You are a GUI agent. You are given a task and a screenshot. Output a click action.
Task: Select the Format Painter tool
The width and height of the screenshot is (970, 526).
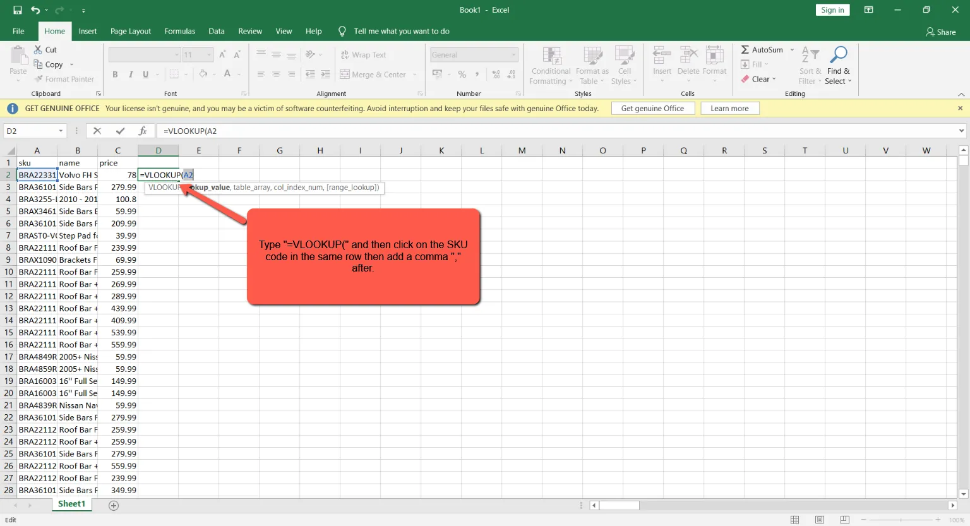coord(64,79)
